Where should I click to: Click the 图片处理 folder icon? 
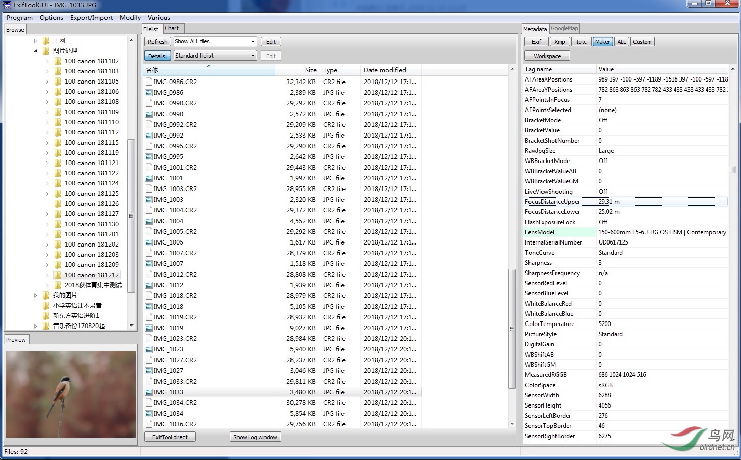point(46,51)
